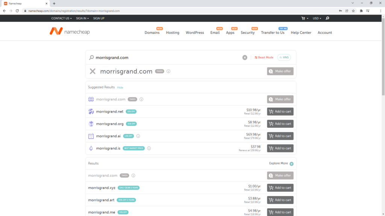
Task: Click the 31% OFF badge on morrisgrand.org
Action: [x=131, y=124]
